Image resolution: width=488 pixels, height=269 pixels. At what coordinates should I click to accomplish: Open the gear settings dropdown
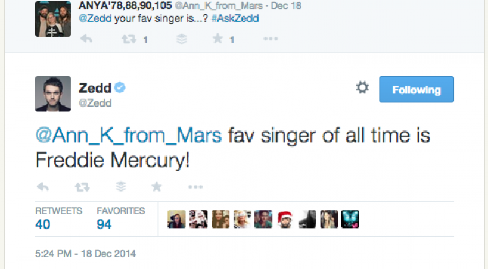click(x=362, y=88)
